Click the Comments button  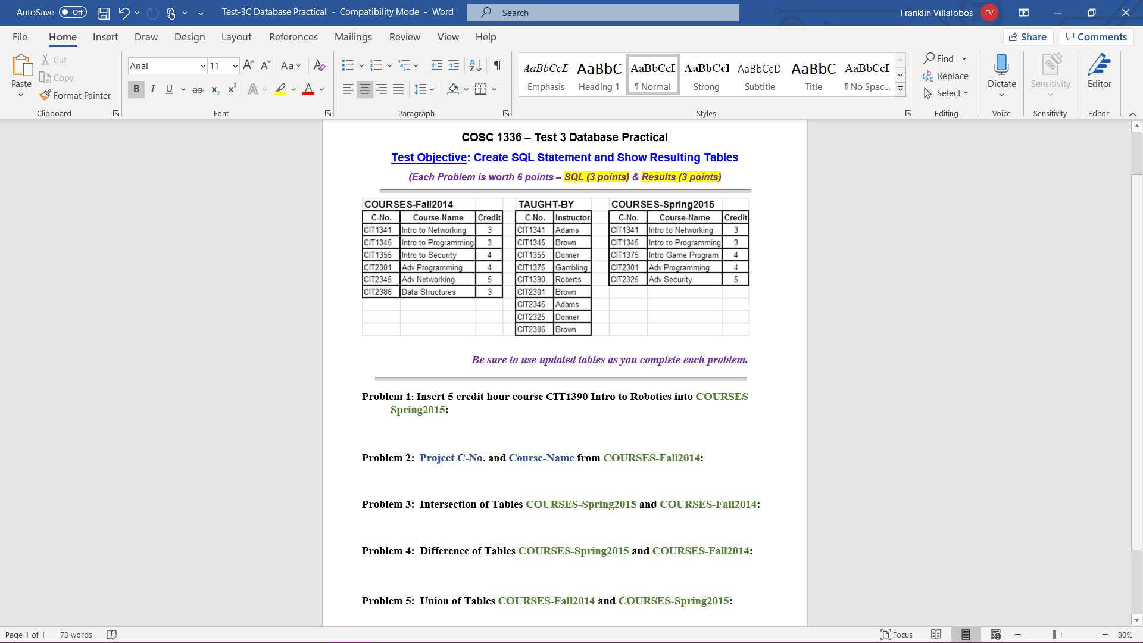(1097, 37)
